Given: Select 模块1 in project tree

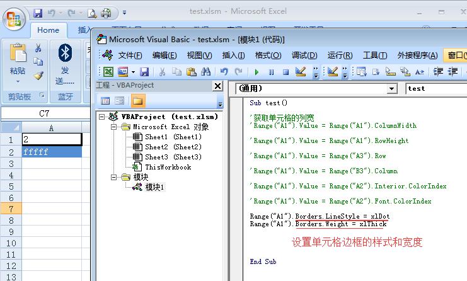Looking at the screenshot, I should (154, 187).
